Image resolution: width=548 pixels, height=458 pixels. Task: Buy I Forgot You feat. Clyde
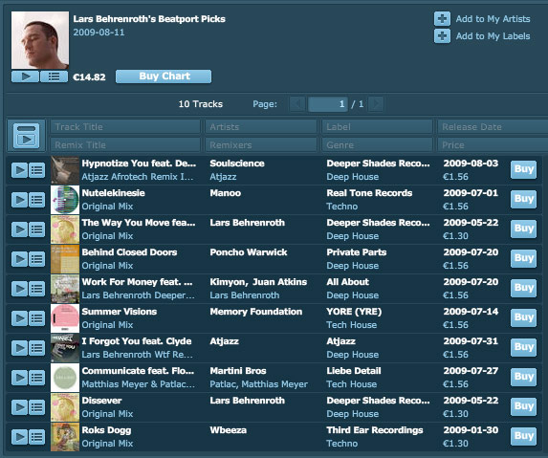(523, 348)
